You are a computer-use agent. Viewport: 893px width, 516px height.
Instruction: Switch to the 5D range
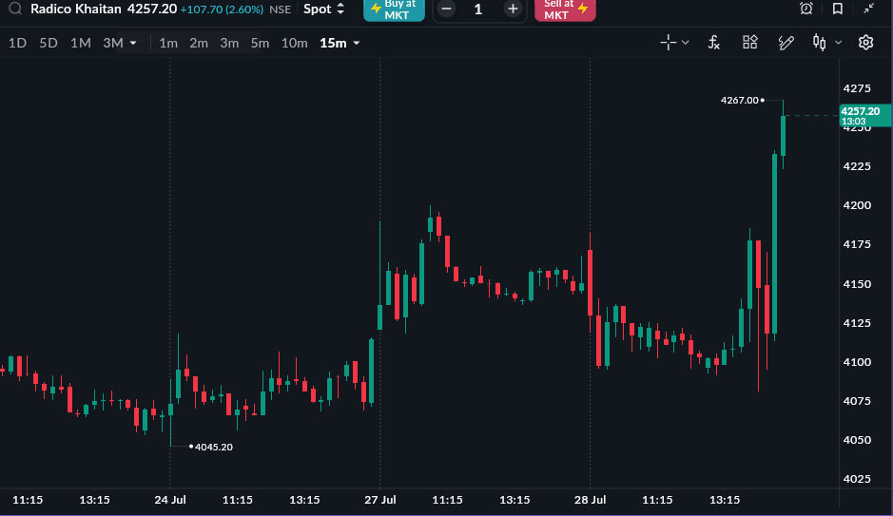[49, 43]
